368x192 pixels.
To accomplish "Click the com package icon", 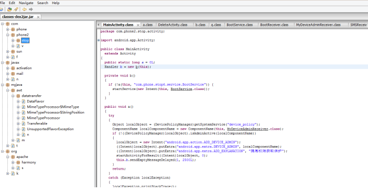I will point(8,24).
